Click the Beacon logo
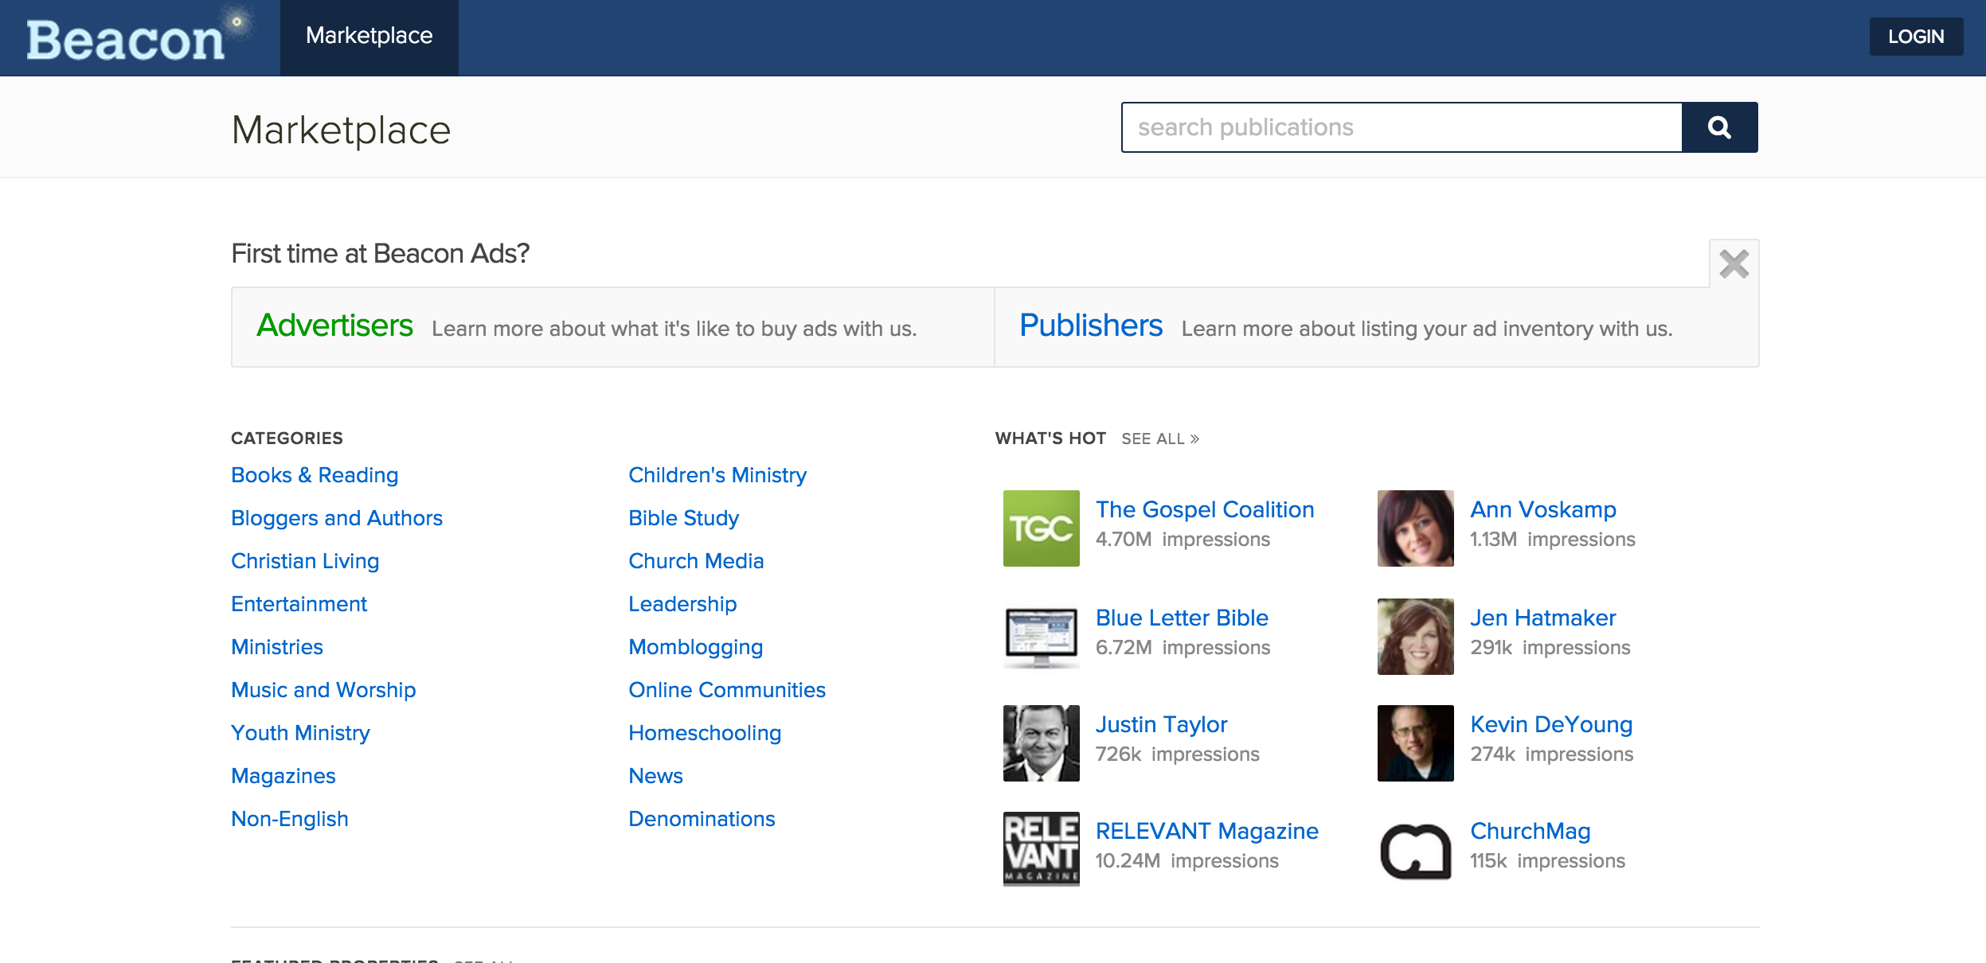The height and width of the screenshot is (963, 1986). pyautogui.click(x=127, y=39)
